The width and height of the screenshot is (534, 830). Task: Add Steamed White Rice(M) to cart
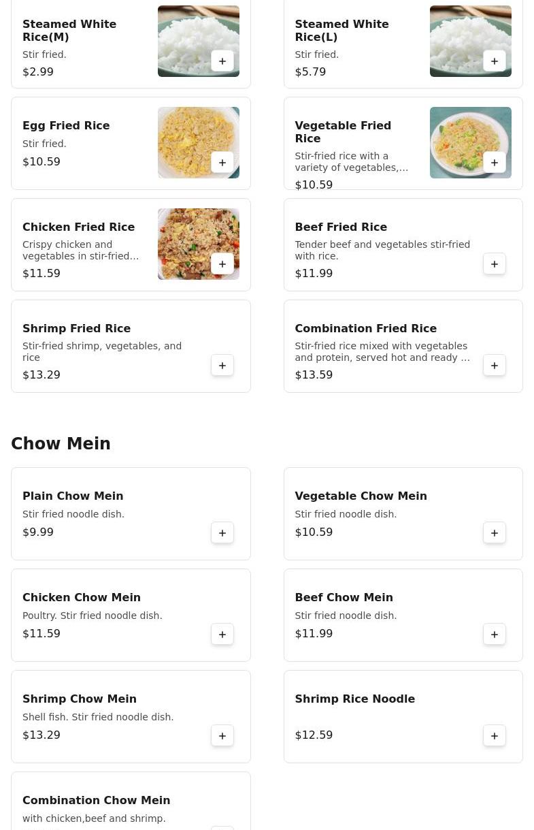(222, 61)
